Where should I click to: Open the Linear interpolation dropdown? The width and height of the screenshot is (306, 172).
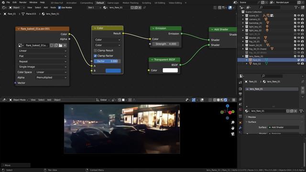click(43, 51)
